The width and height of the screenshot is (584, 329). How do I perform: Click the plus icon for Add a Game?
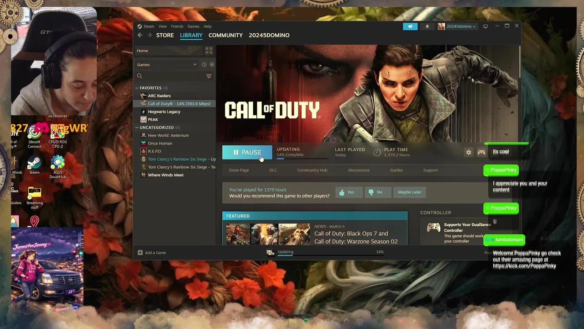click(x=140, y=253)
